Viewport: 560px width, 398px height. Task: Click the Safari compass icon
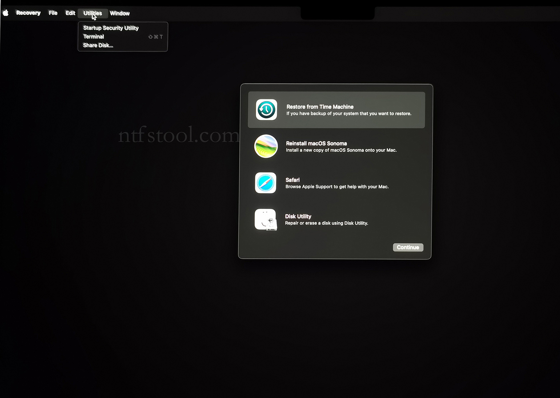pos(265,183)
